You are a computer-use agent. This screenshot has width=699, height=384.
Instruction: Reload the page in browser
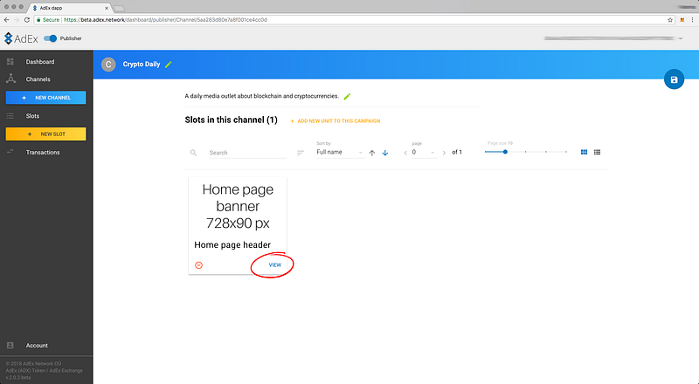pos(27,19)
